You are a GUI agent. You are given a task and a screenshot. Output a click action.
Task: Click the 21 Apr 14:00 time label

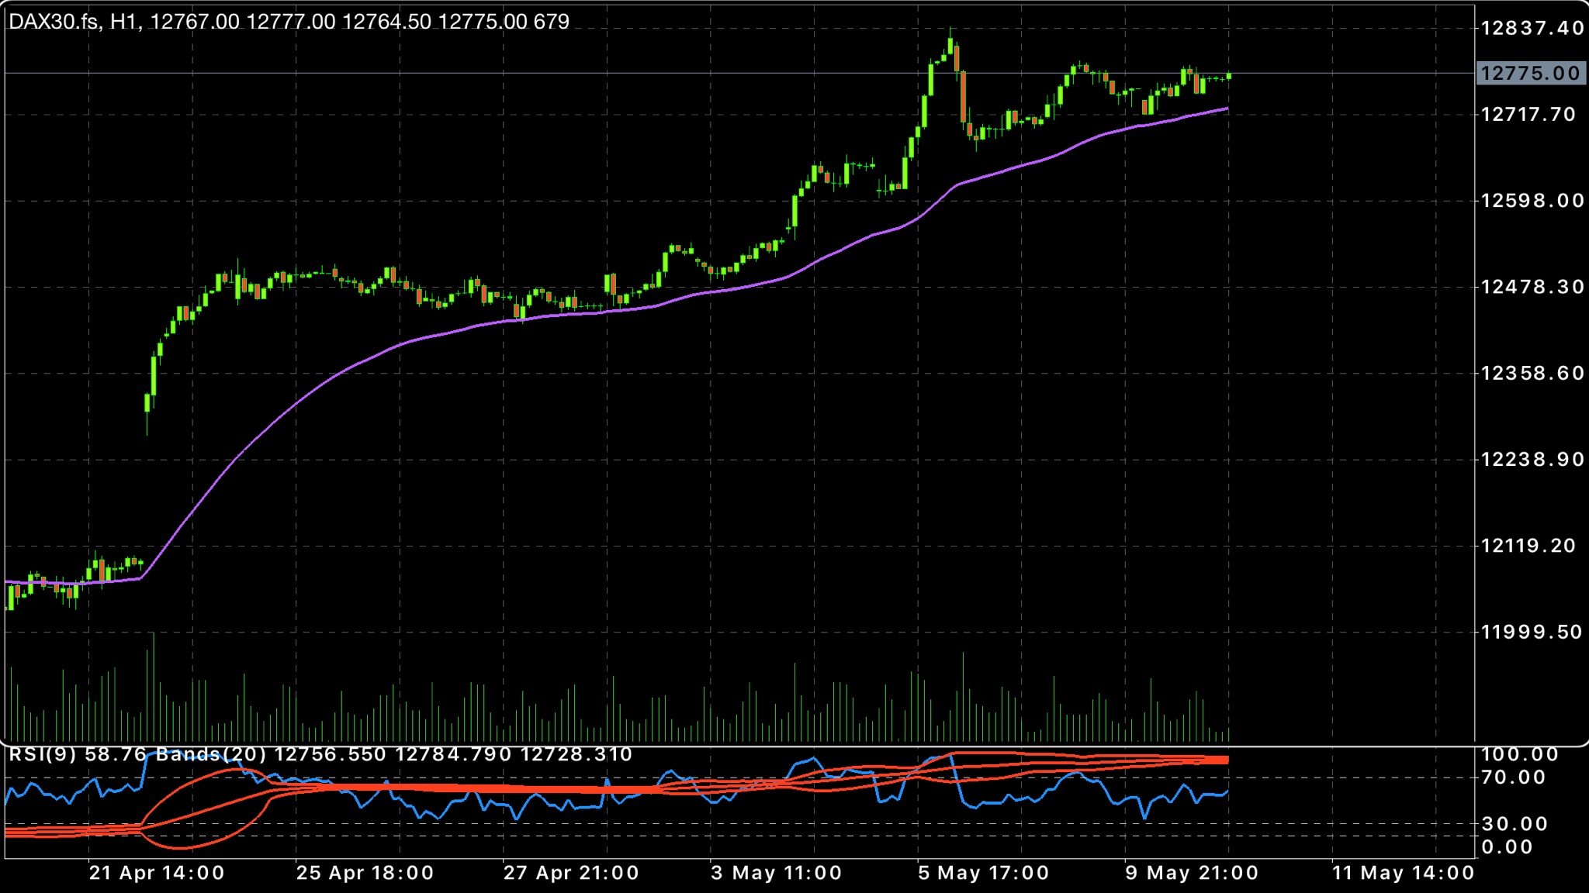[157, 873]
